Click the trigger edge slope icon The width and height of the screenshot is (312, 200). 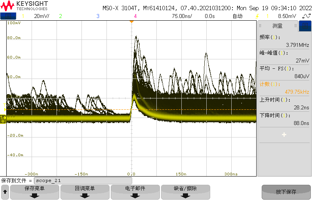pyautogui.click(x=257, y=16)
